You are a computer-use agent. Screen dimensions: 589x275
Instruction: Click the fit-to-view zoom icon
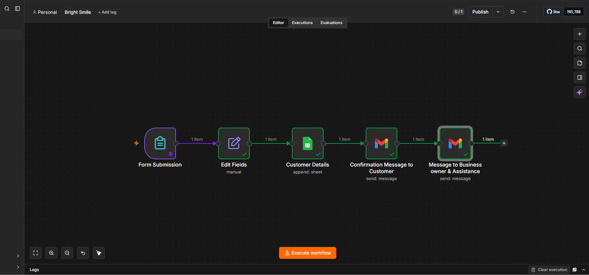click(36, 253)
